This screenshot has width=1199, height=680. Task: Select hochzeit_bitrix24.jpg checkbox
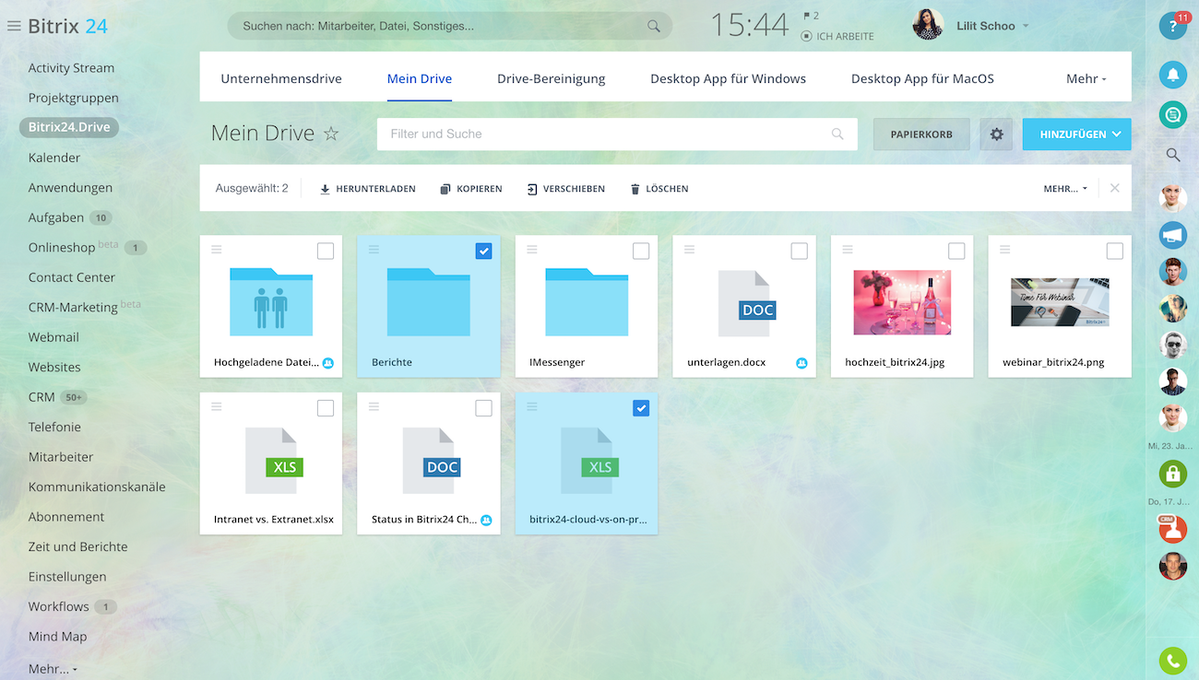[956, 251]
